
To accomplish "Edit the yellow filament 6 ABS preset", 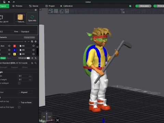I will coord(33,54).
